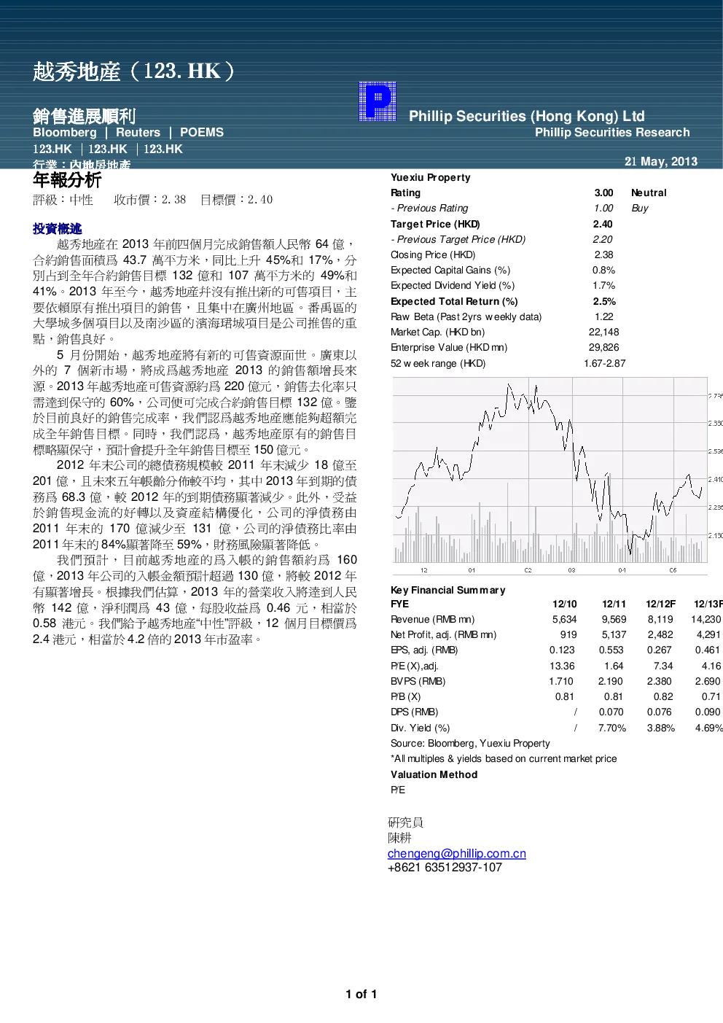Click the Previous Target Price value 2.20
The width and height of the screenshot is (723, 1023).
(603, 239)
